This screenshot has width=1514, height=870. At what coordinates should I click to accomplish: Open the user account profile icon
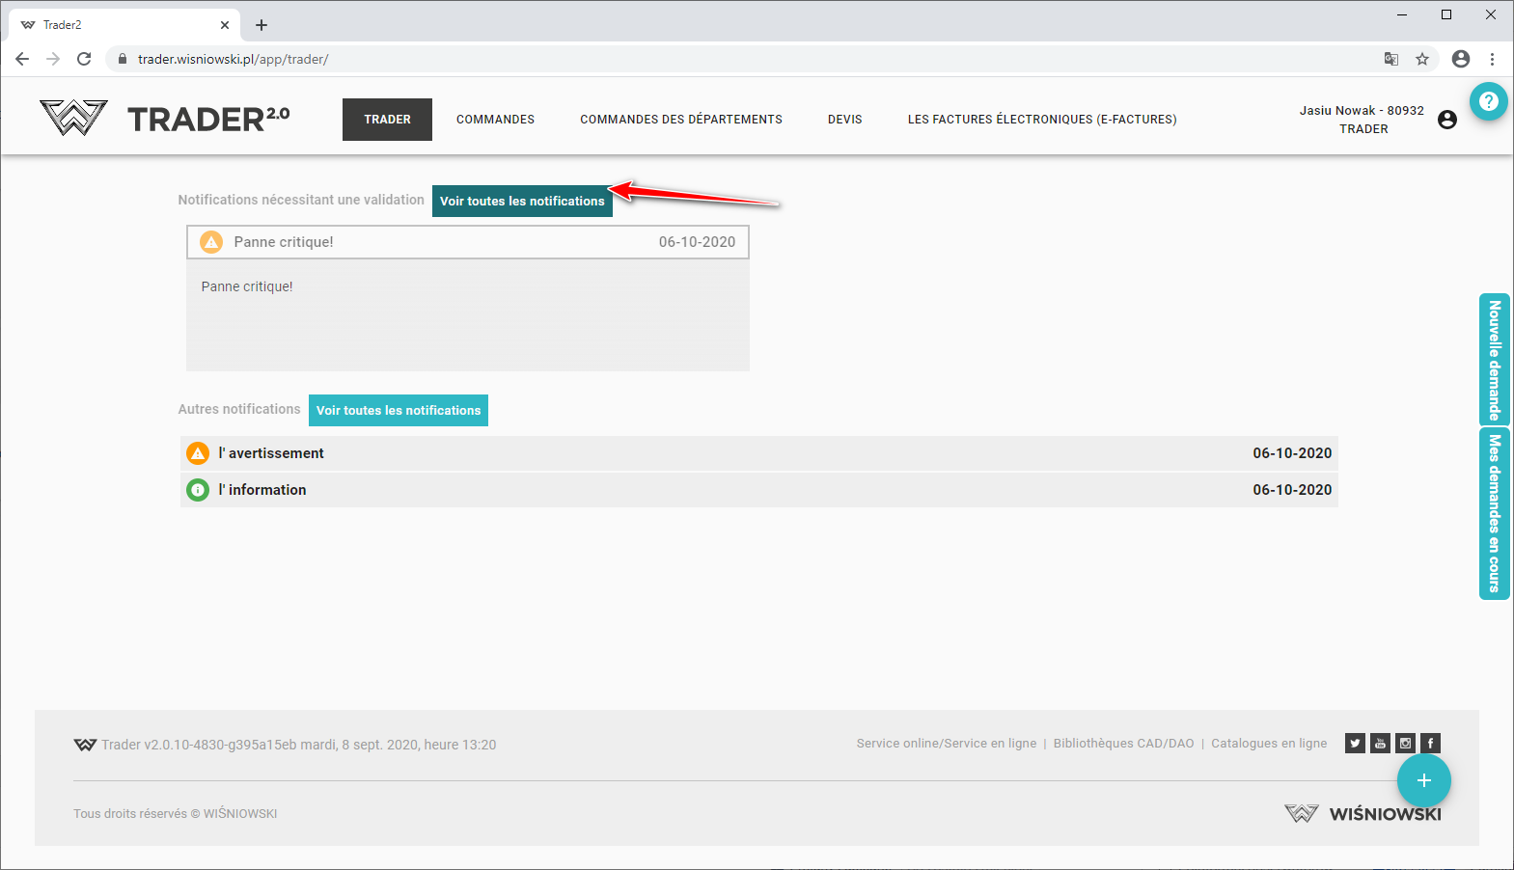(x=1446, y=120)
